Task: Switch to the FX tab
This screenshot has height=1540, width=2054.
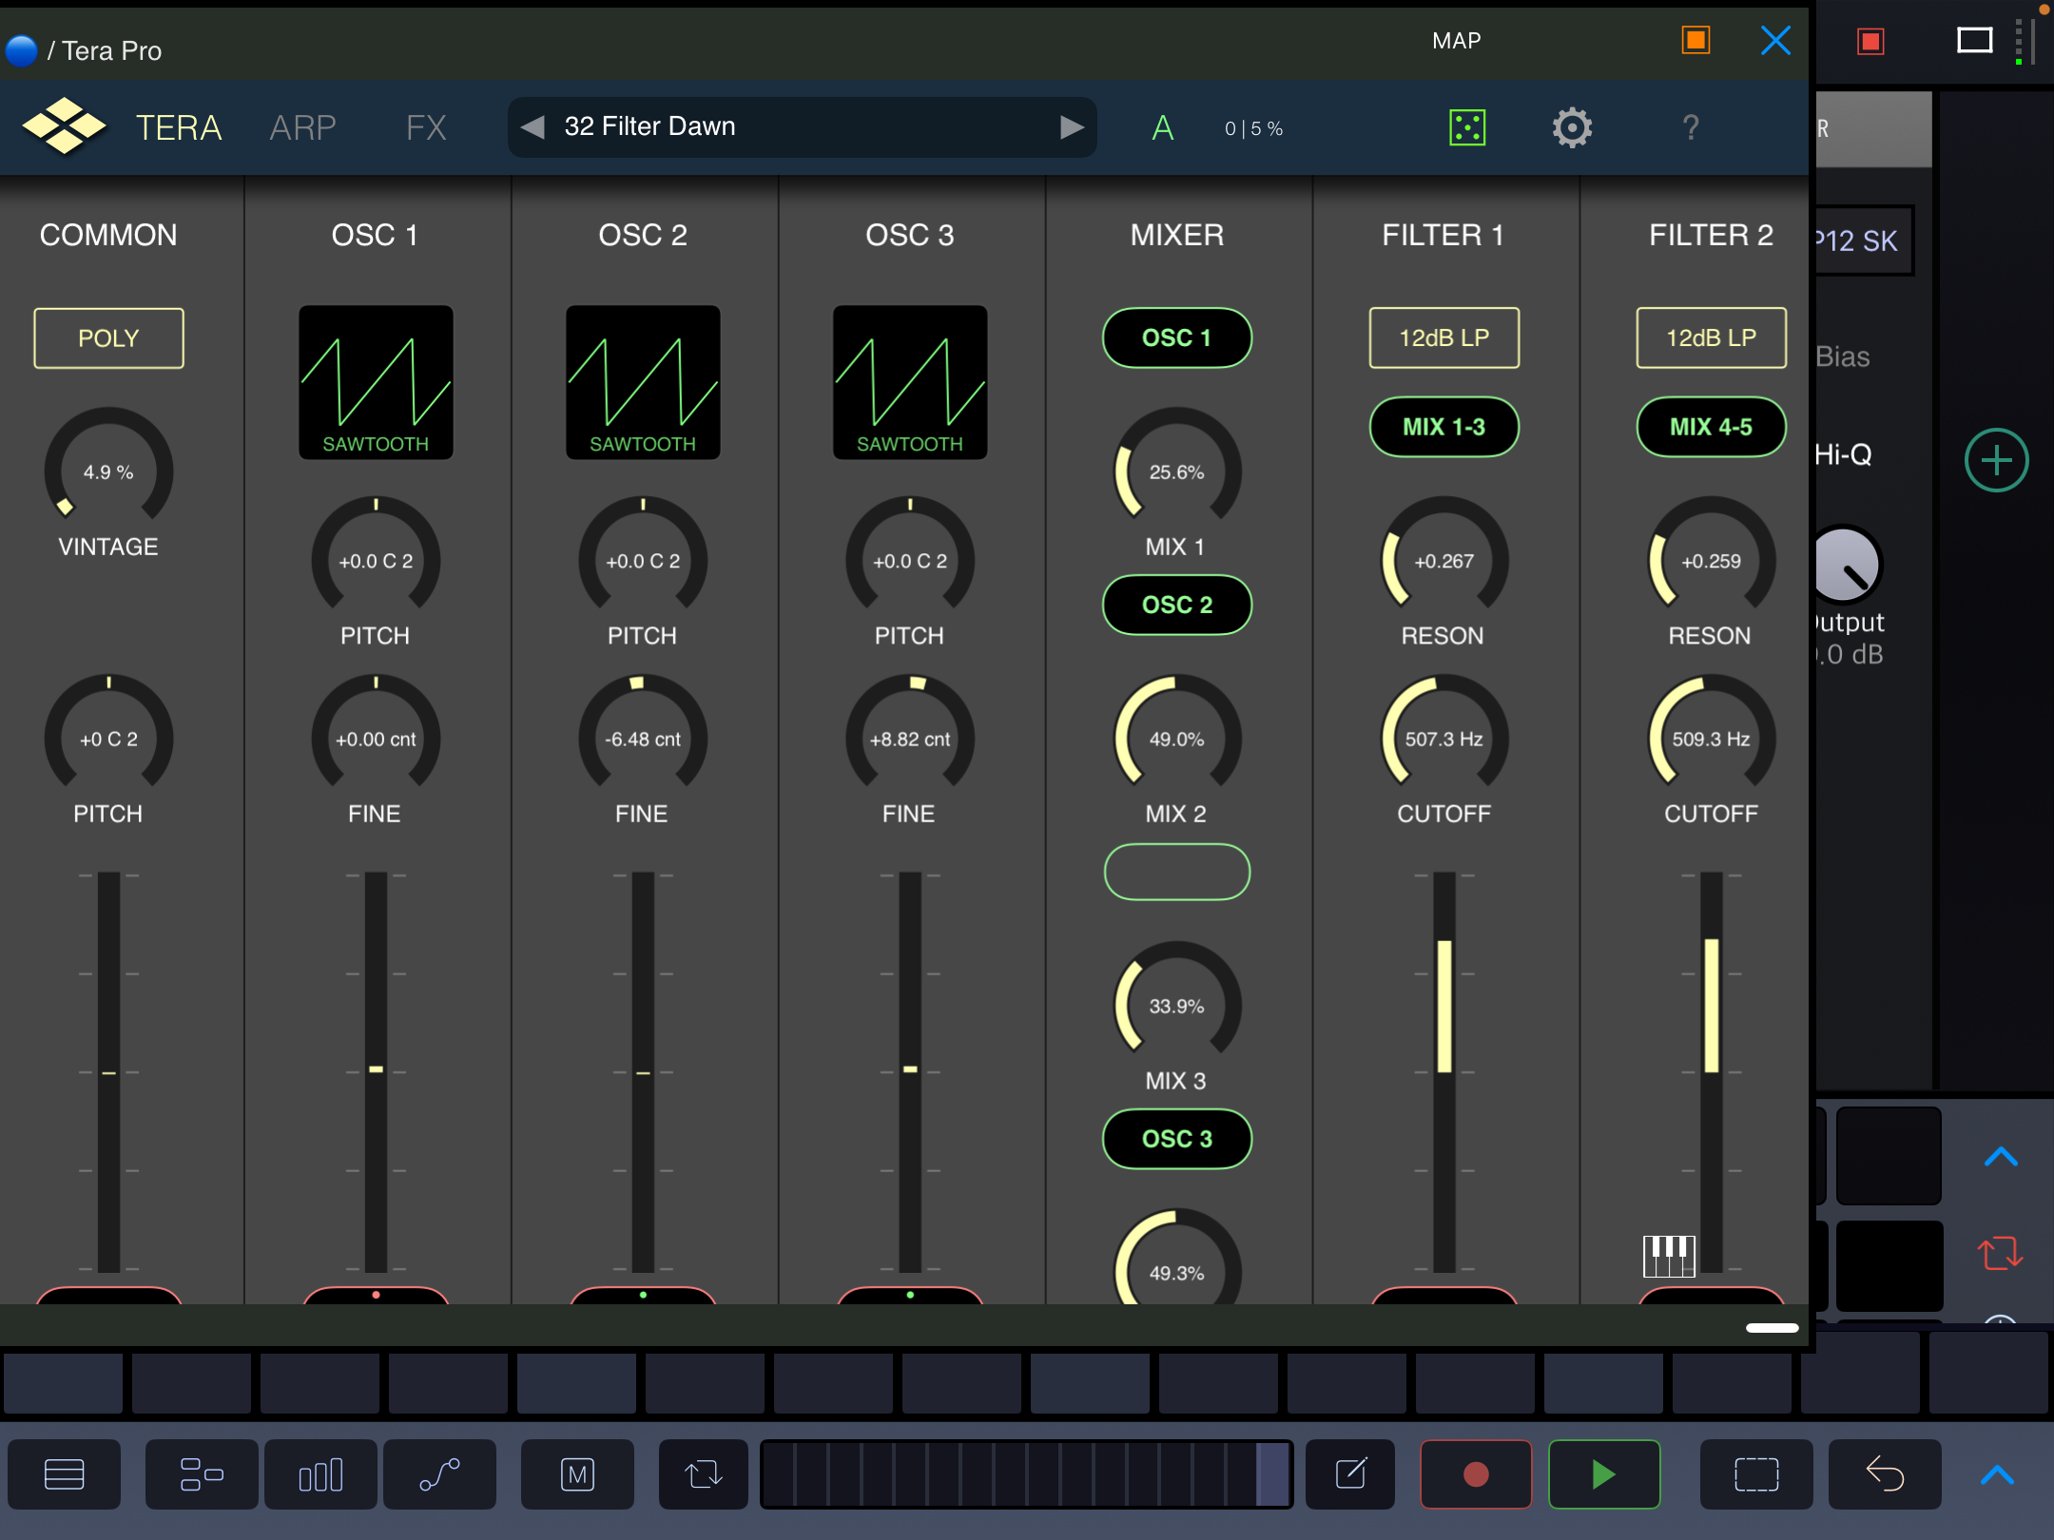Action: tap(426, 127)
